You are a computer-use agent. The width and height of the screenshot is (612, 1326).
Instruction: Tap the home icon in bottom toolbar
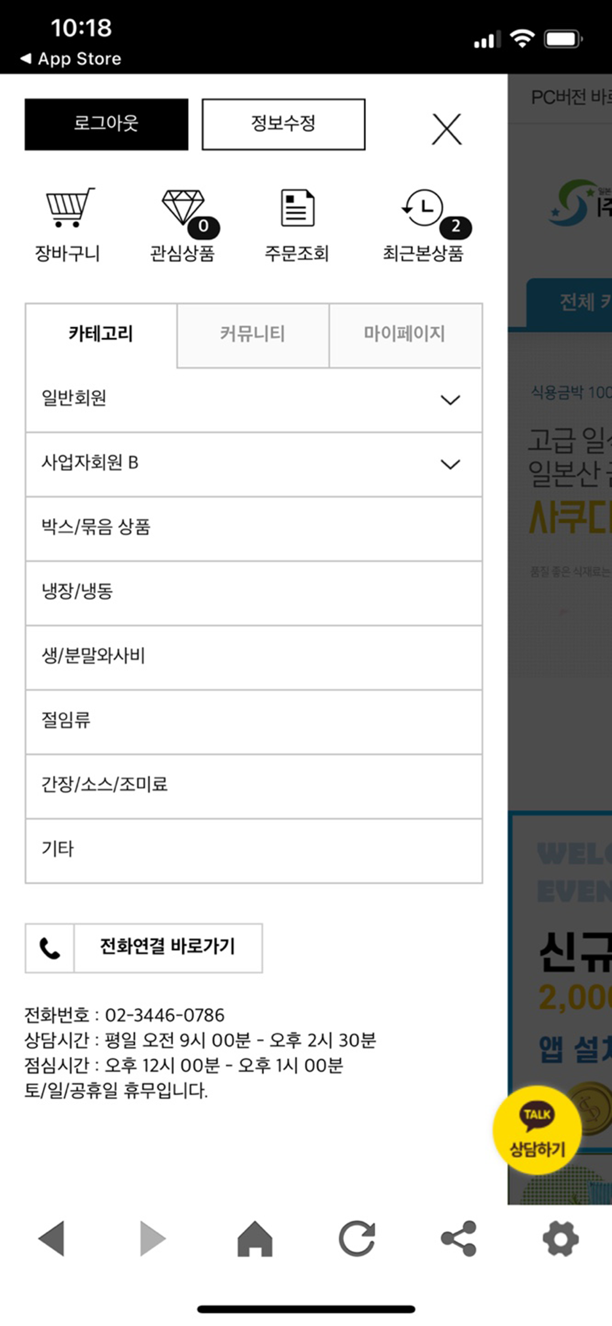tap(255, 1239)
